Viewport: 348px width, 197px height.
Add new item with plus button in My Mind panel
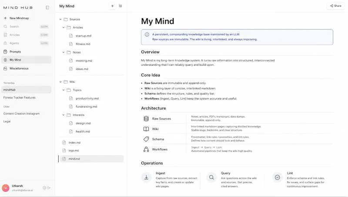[x=112, y=6]
